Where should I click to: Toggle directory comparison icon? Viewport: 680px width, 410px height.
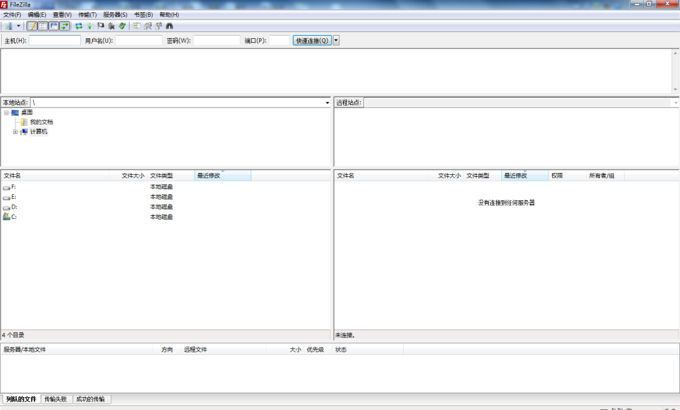point(148,26)
